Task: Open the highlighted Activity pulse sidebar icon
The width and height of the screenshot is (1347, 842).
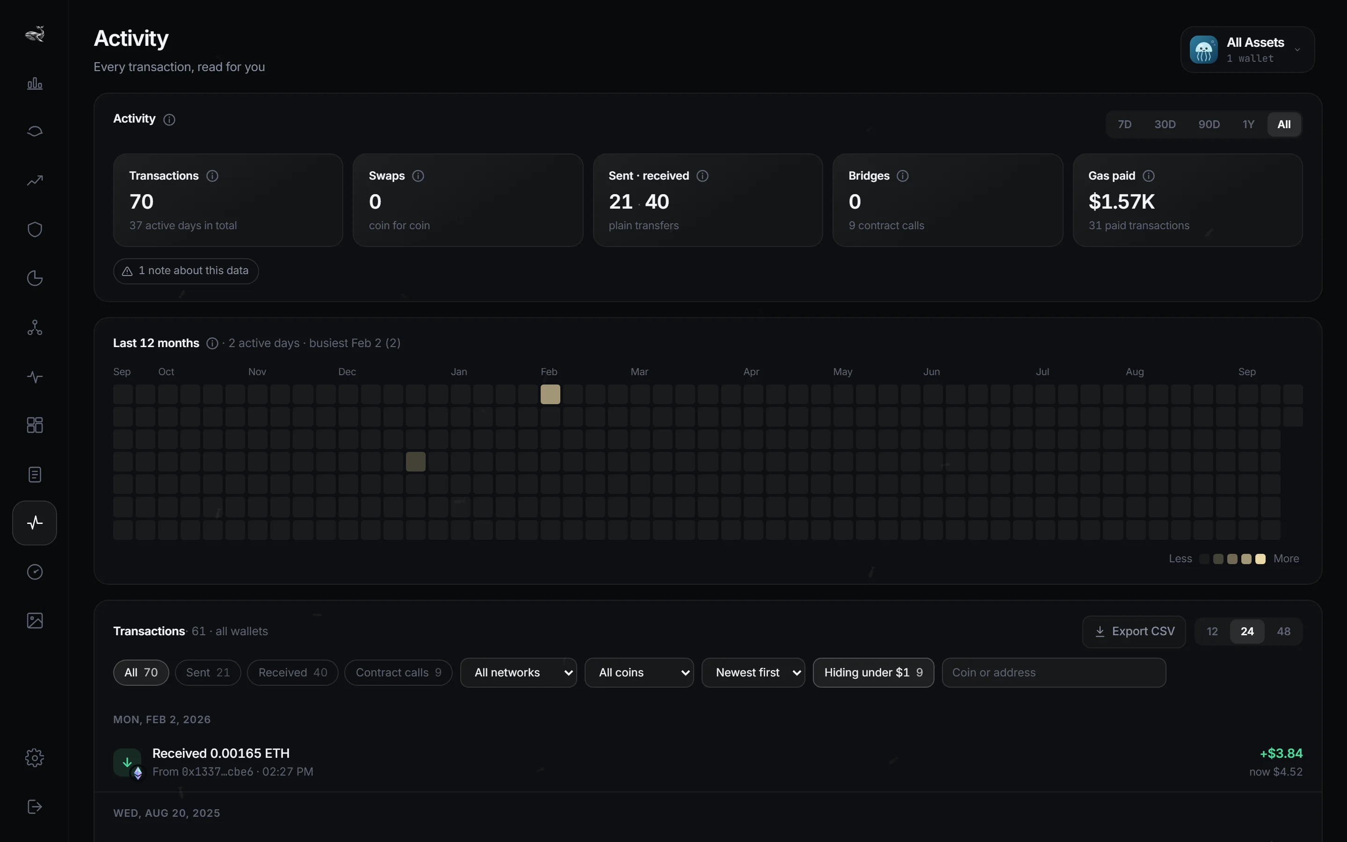Action: click(x=35, y=523)
